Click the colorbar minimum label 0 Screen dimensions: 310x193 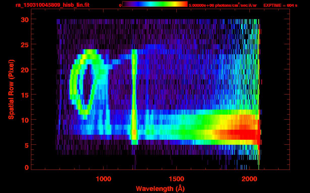[x=120, y=5]
